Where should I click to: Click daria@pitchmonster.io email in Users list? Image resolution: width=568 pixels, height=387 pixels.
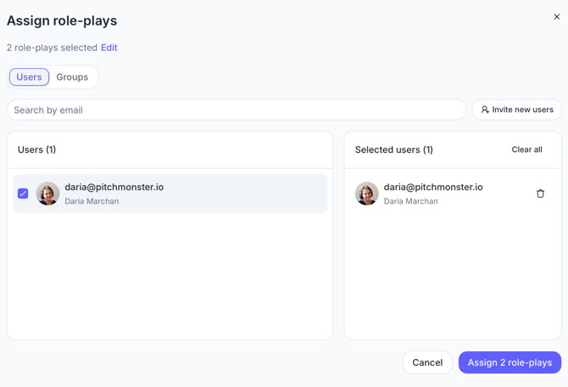pyautogui.click(x=114, y=188)
